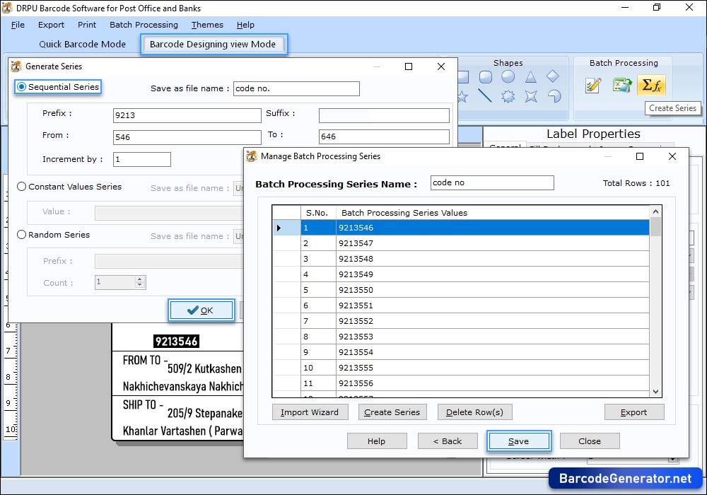Image resolution: width=707 pixels, height=495 pixels.
Task: Click the DRPU app icon in title bar
Action: tap(7, 8)
